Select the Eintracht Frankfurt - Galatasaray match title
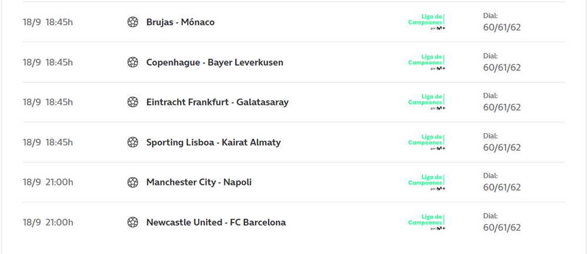The width and height of the screenshot is (587, 254). (x=217, y=102)
